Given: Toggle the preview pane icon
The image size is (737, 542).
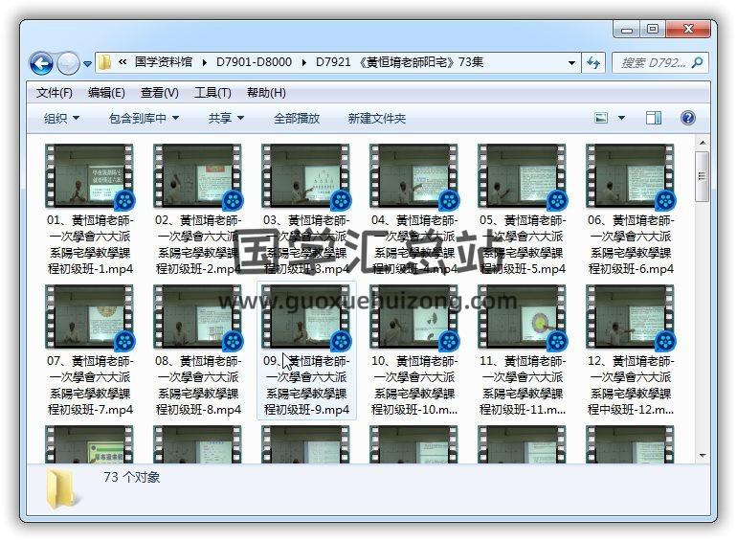Looking at the screenshot, I should (654, 118).
